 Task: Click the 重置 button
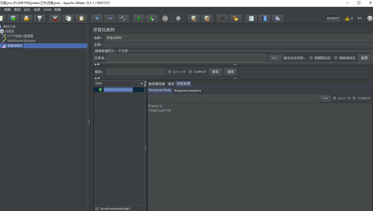[x=231, y=72]
